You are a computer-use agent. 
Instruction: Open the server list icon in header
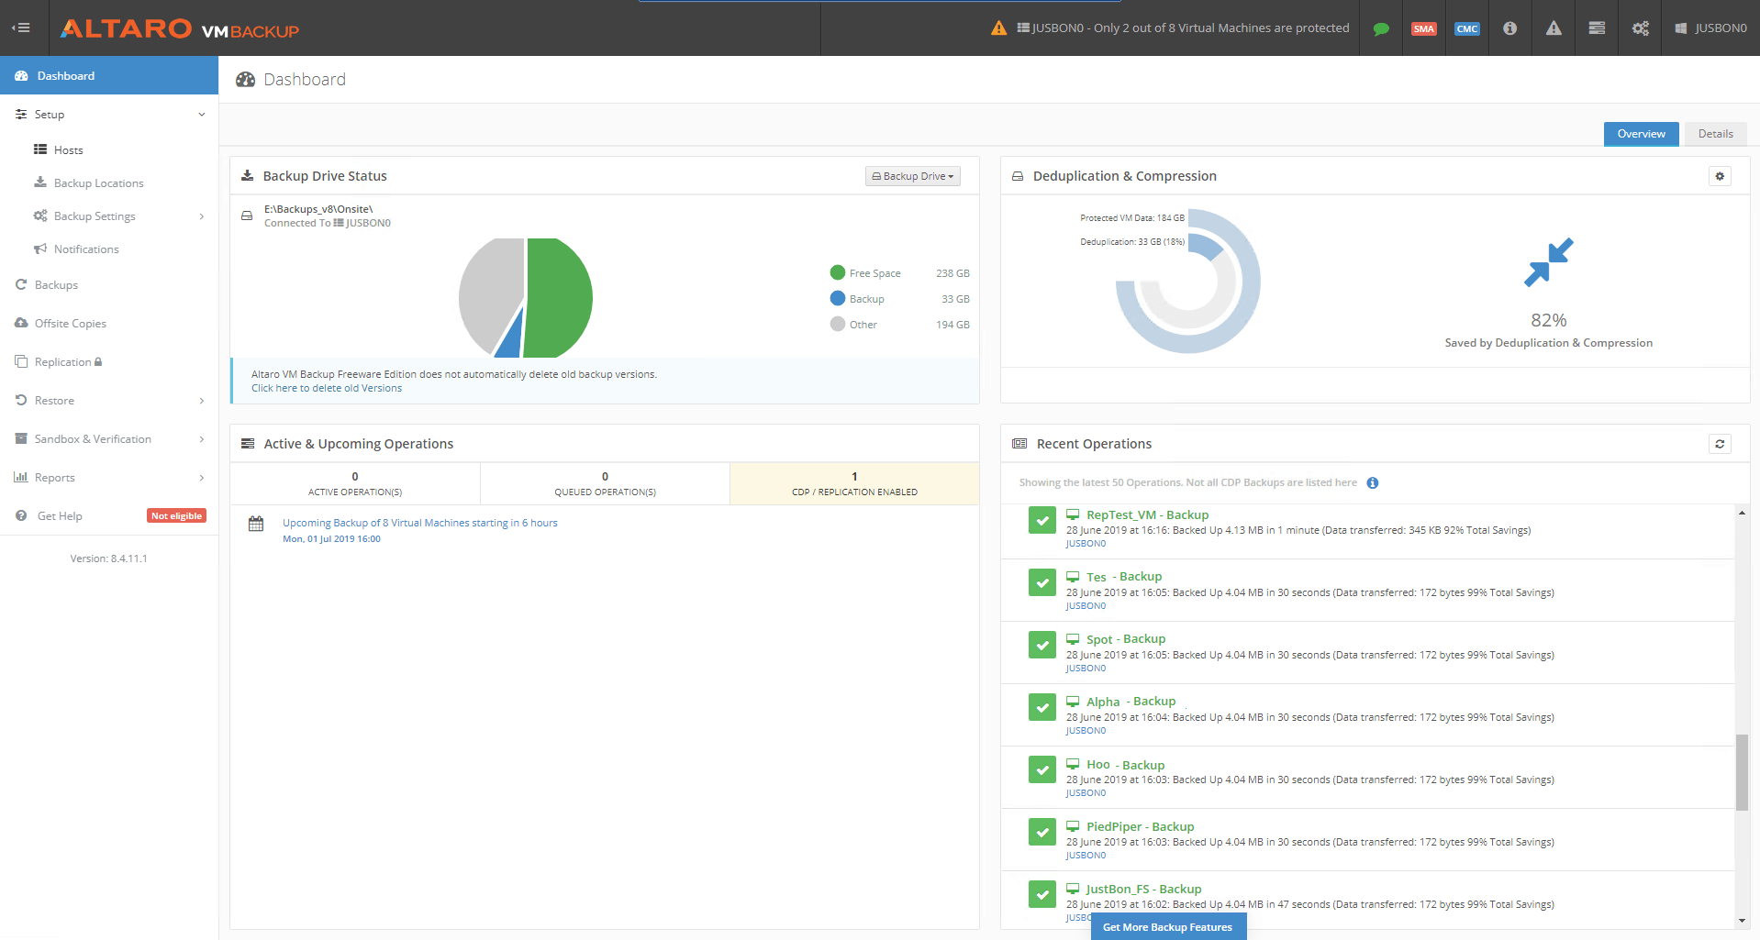tap(1597, 28)
